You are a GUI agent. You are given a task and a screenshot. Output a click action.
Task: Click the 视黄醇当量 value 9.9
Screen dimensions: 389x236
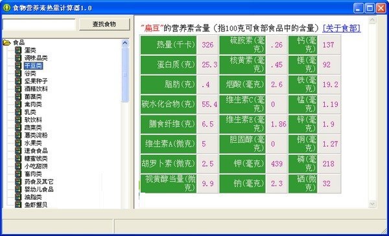coord(207,183)
